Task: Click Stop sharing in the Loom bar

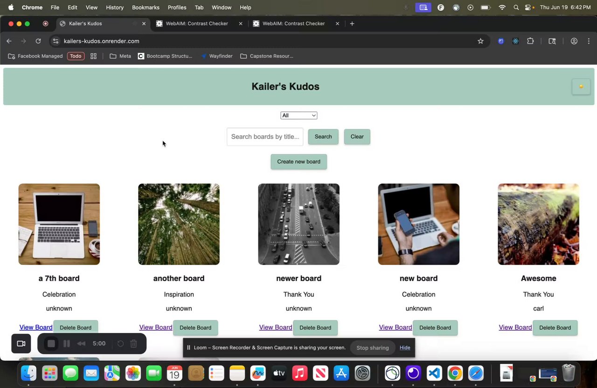Action: pos(373,347)
